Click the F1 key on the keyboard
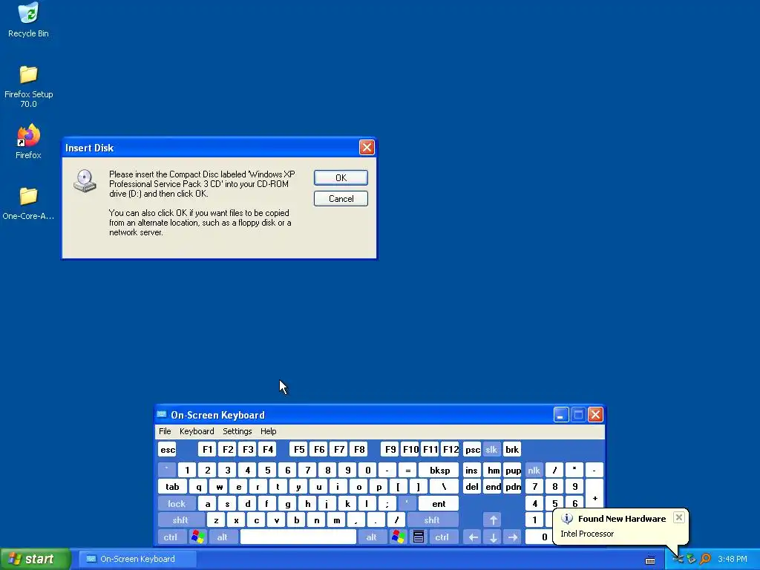Viewport: 760px width, 570px height. [x=208, y=450]
